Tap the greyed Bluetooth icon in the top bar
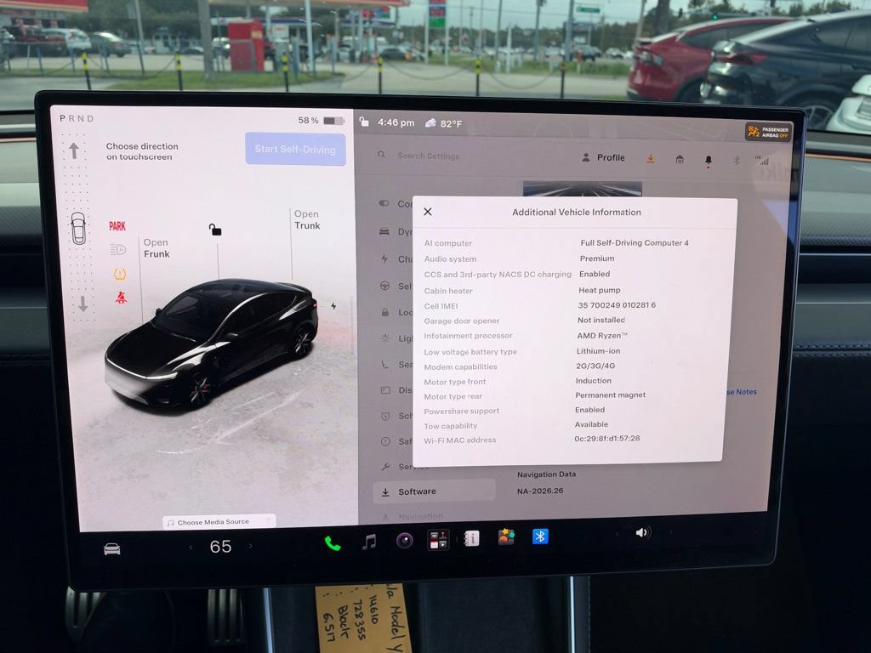The image size is (871, 653). [737, 161]
